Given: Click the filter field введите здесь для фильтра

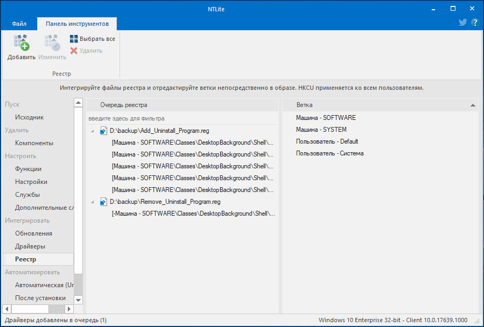Looking at the screenshot, I should [x=183, y=118].
